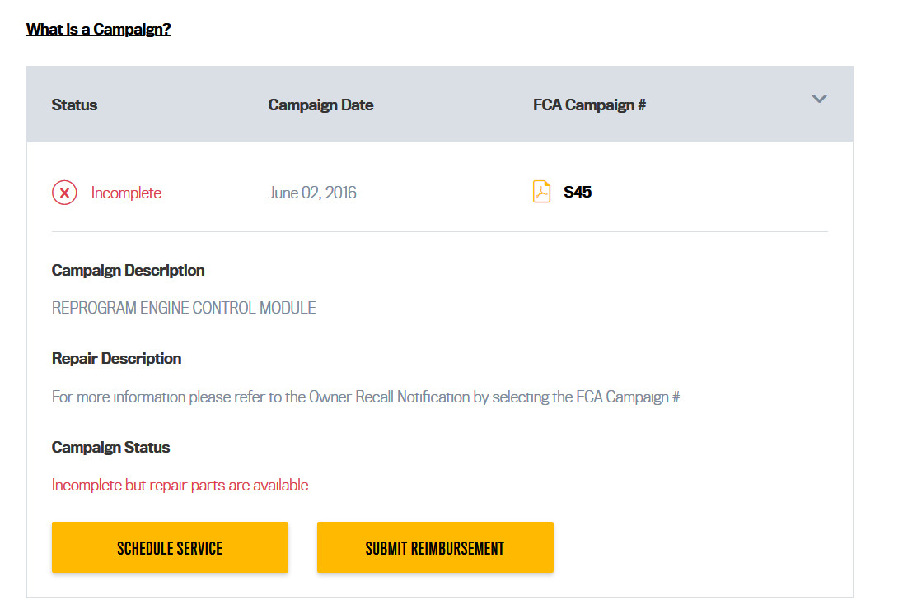Click the FCA Campaign # column header

[x=589, y=105]
